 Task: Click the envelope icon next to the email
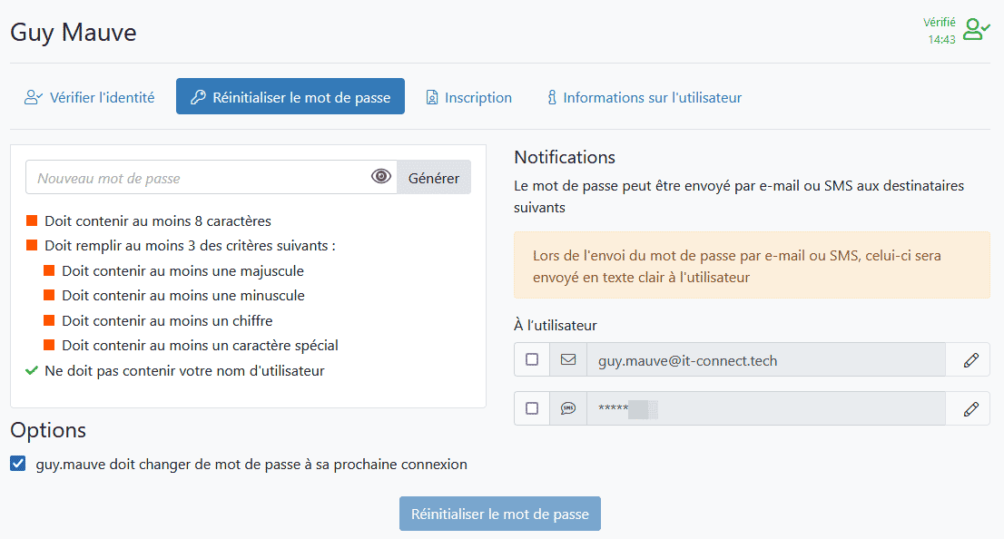tap(568, 359)
